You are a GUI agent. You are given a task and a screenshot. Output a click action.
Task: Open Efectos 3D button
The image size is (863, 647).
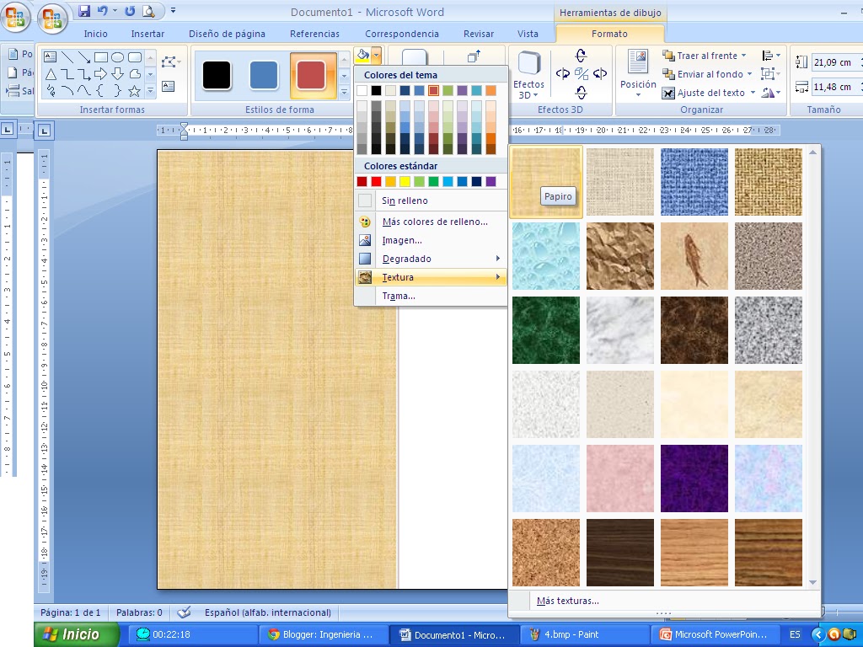(528, 75)
